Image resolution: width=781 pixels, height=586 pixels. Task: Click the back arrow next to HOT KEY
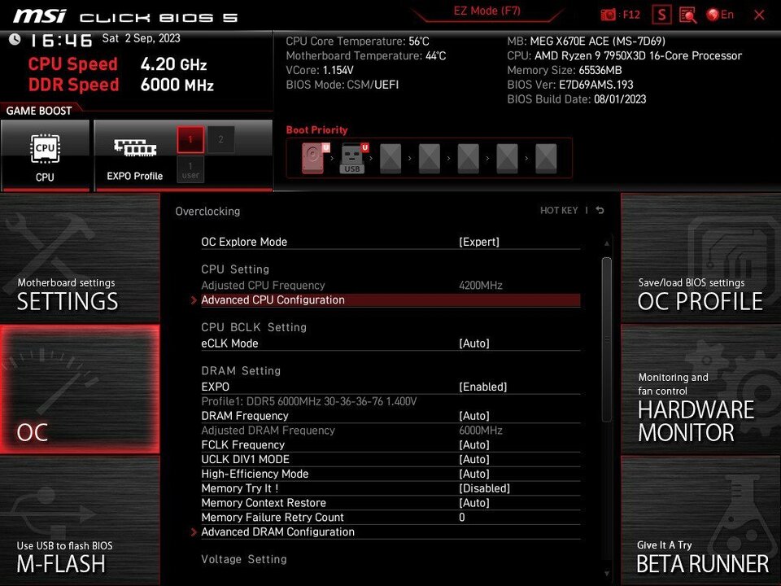[600, 211]
